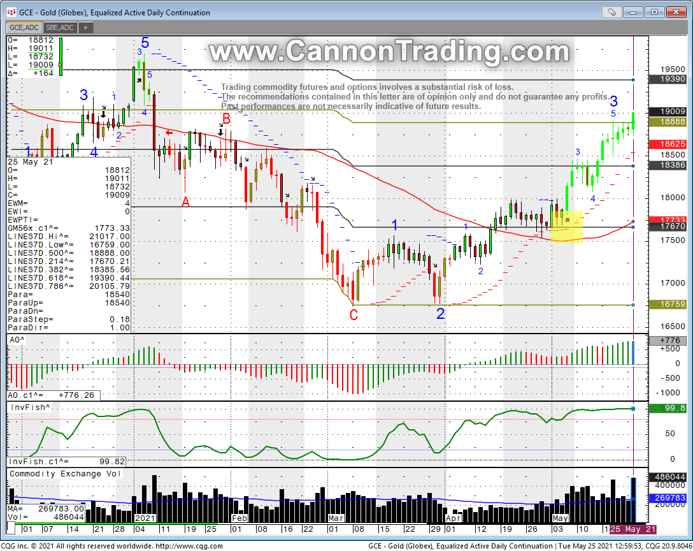Click the small white box on time axis

click(x=11, y=529)
